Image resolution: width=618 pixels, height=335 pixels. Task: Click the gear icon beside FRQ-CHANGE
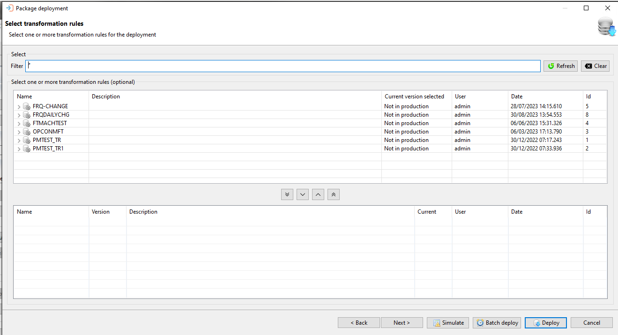point(27,106)
